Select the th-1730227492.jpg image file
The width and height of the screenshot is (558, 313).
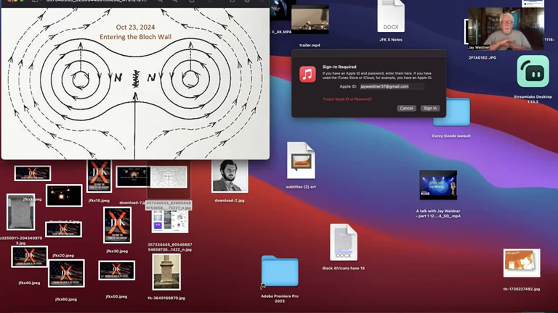coord(522,263)
